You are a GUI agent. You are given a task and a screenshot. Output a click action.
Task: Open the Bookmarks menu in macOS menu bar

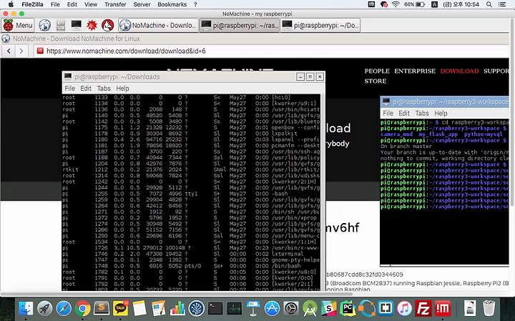(172, 4)
